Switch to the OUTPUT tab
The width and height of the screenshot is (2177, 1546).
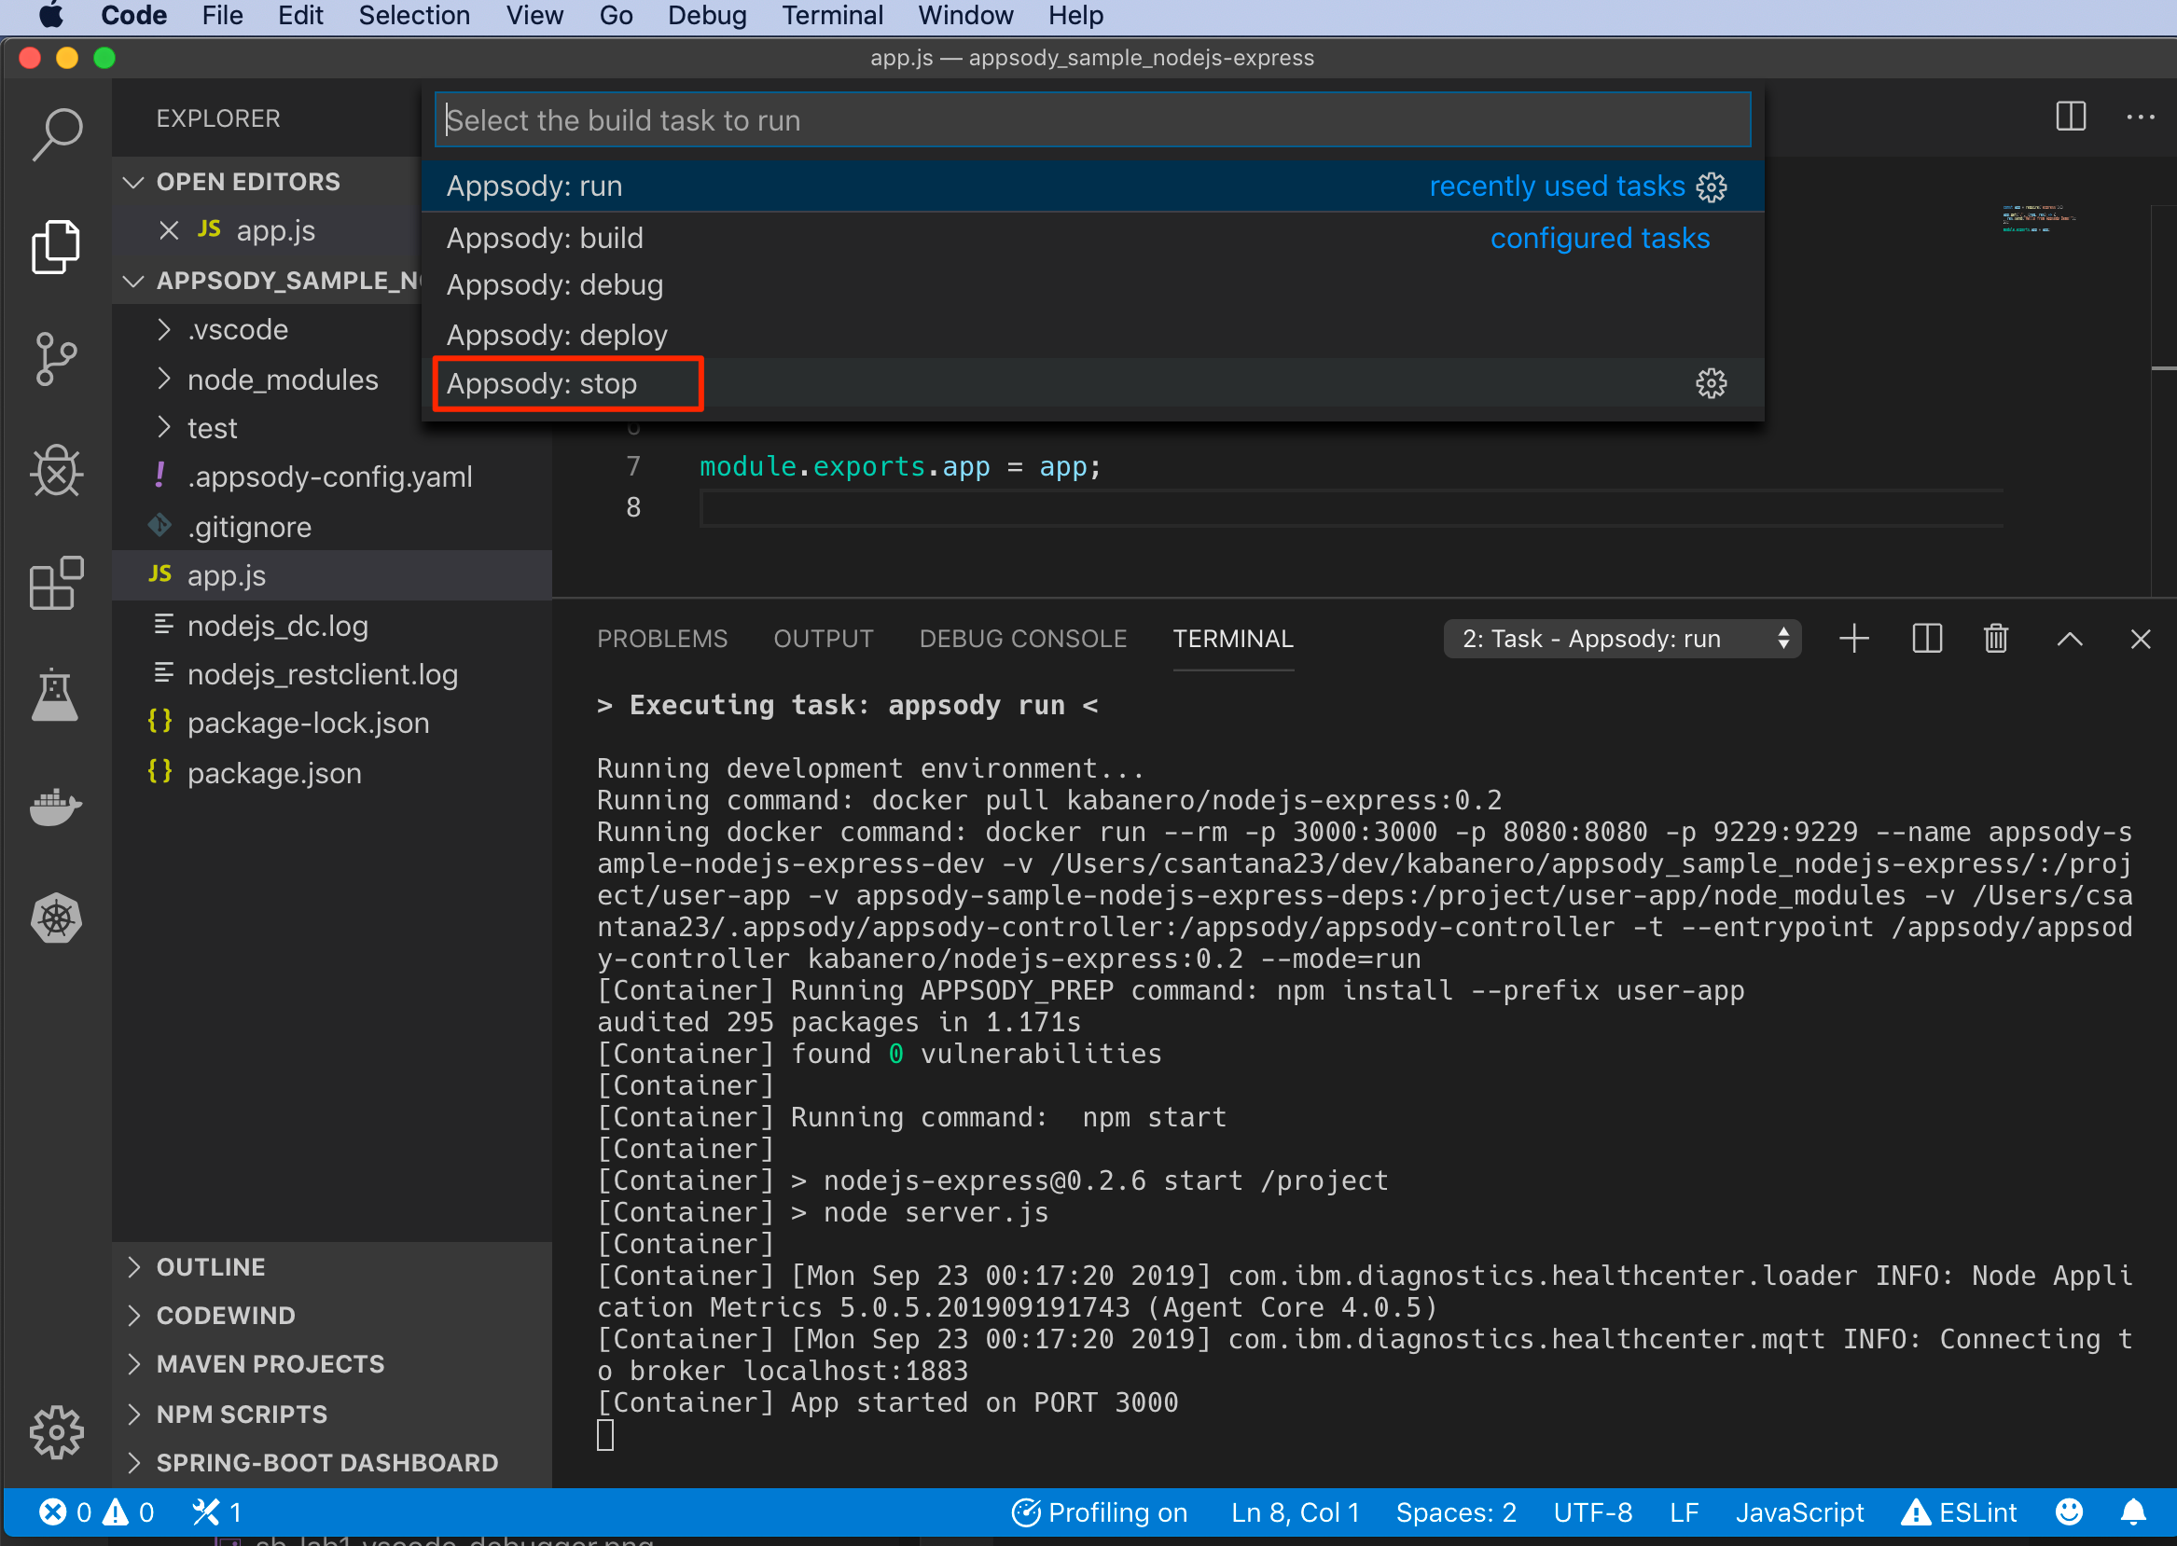823,639
